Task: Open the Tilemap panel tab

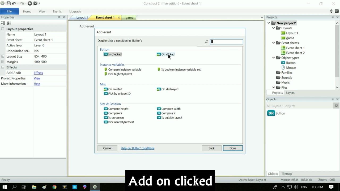Action: pyautogui.click(x=287, y=174)
